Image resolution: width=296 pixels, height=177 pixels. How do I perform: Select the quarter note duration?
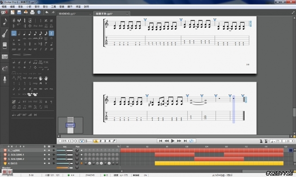pyautogui.click(x=25, y=34)
